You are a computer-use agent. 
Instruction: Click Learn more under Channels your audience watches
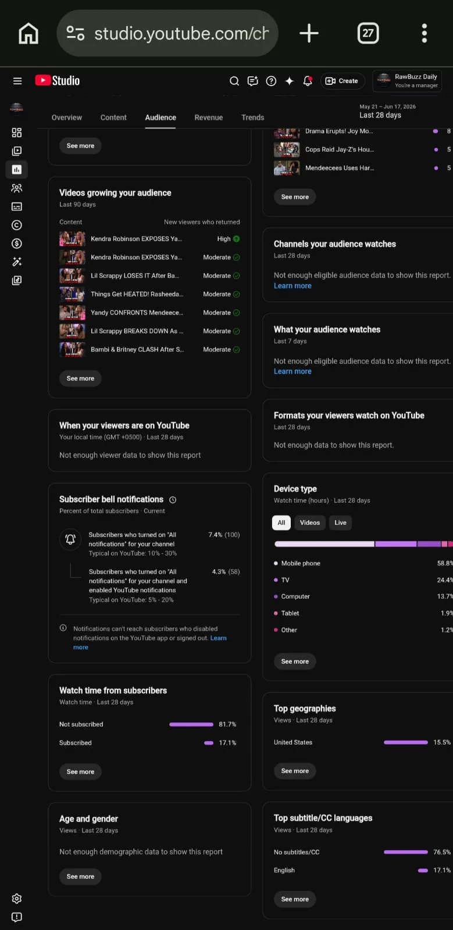pyautogui.click(x=293, y=286)
